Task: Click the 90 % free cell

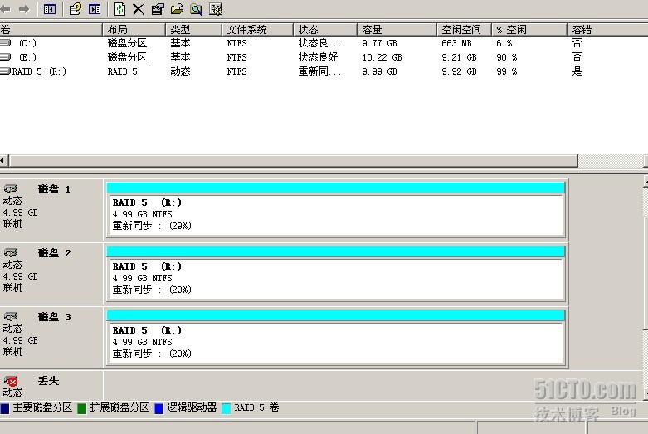Action: click(507, 57)
